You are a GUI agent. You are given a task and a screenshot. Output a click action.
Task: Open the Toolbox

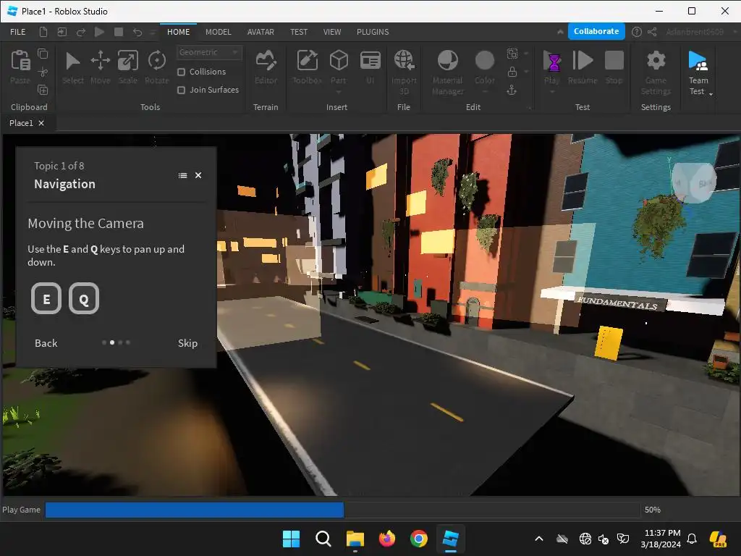pos(307,61)
